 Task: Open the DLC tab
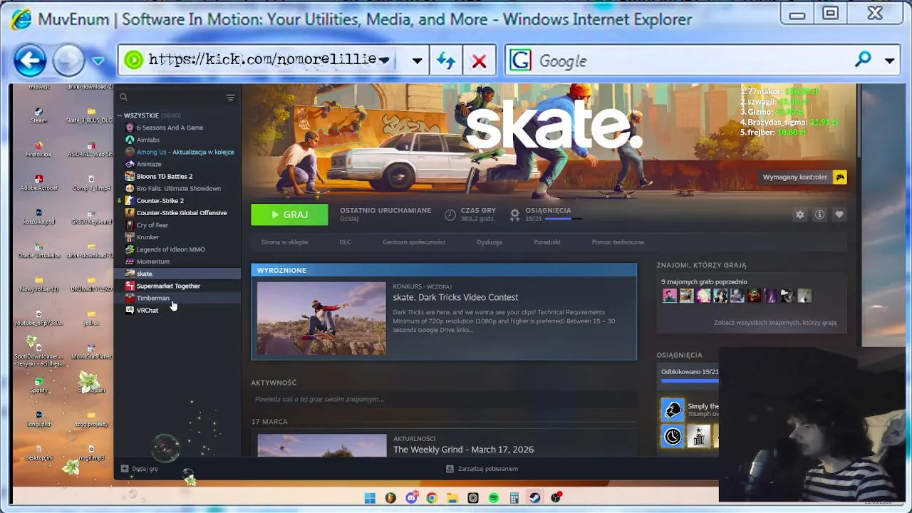(345, 242)
